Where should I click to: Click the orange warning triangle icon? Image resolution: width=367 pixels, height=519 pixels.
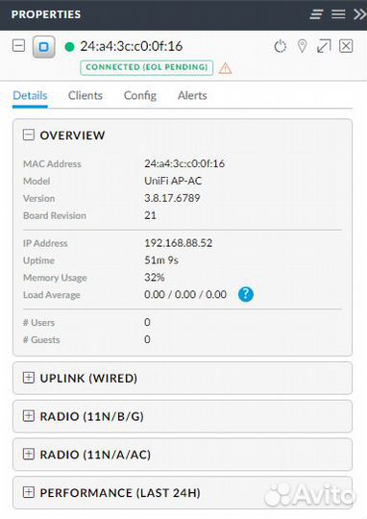coord(225,68)
